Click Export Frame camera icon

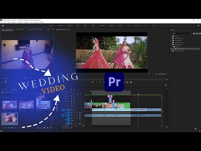click(131, 82)
